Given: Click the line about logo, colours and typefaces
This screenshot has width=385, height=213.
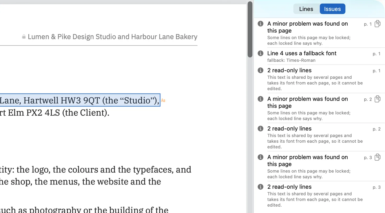Looking at the screenshot, I should (96, 170).
